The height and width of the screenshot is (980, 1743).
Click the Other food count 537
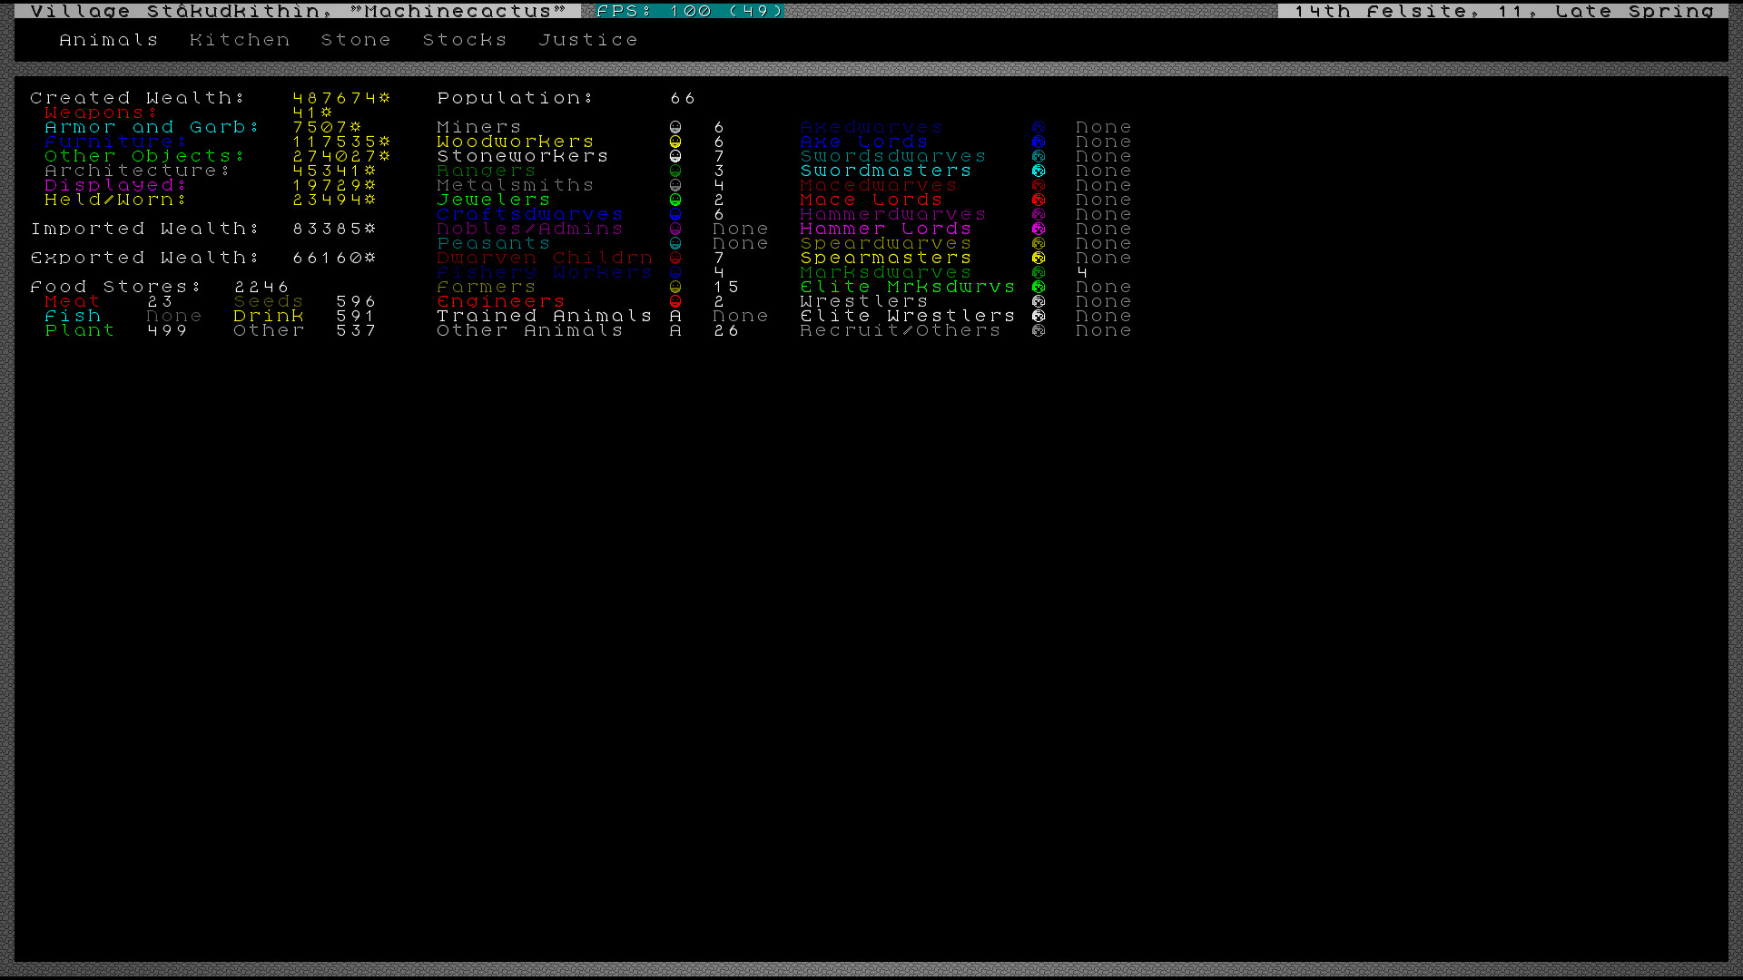pos(356,330)
